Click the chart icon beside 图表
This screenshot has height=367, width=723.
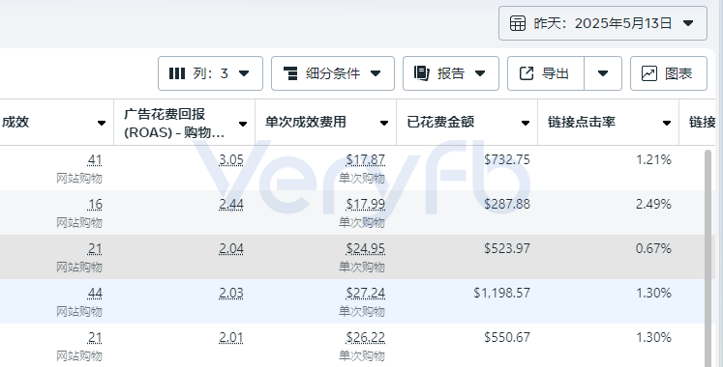649,73
